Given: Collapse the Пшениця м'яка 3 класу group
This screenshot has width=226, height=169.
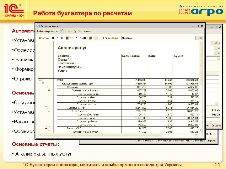Looking at the screenshot, I should pyautogui.click(x=49, y=132).
